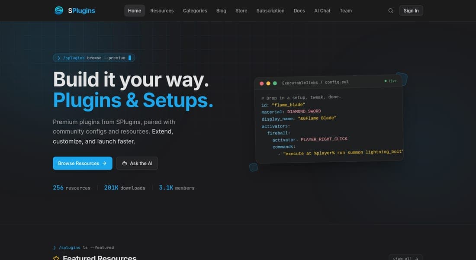Go to the Subscription page
The width and height of the screenshot is (476, 260).
point(270,11)
